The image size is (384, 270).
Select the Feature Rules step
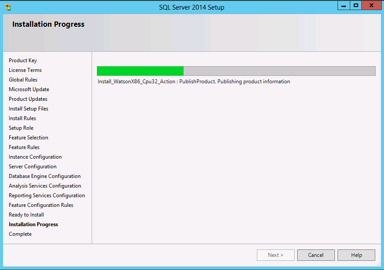tap(24, 147)
